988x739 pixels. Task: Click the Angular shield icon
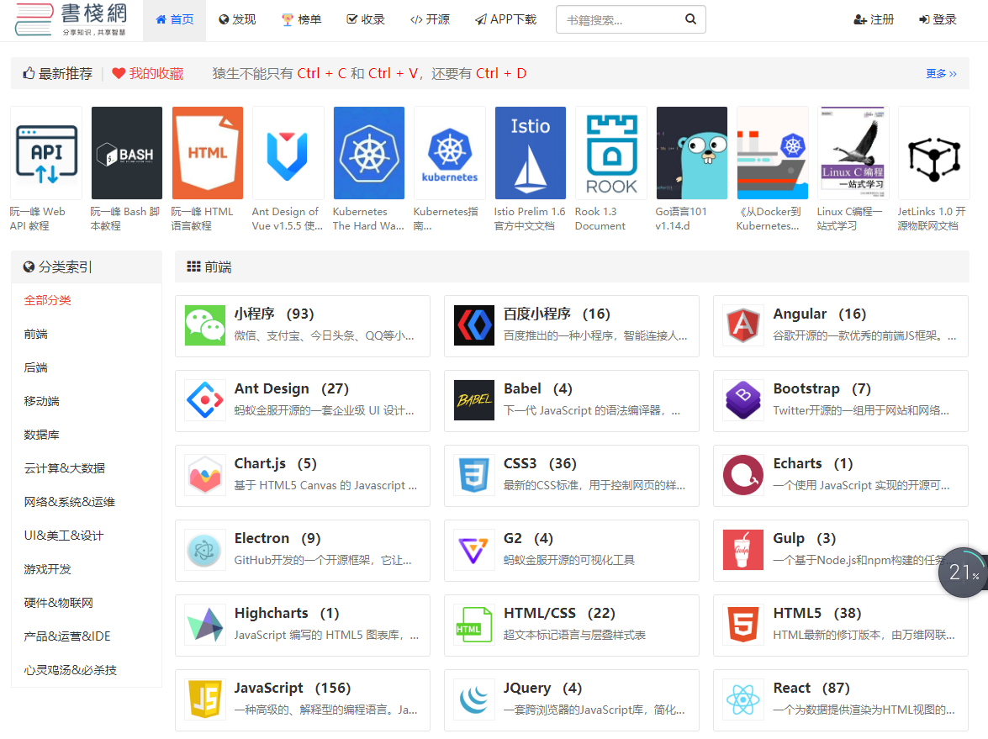point(743,325)
